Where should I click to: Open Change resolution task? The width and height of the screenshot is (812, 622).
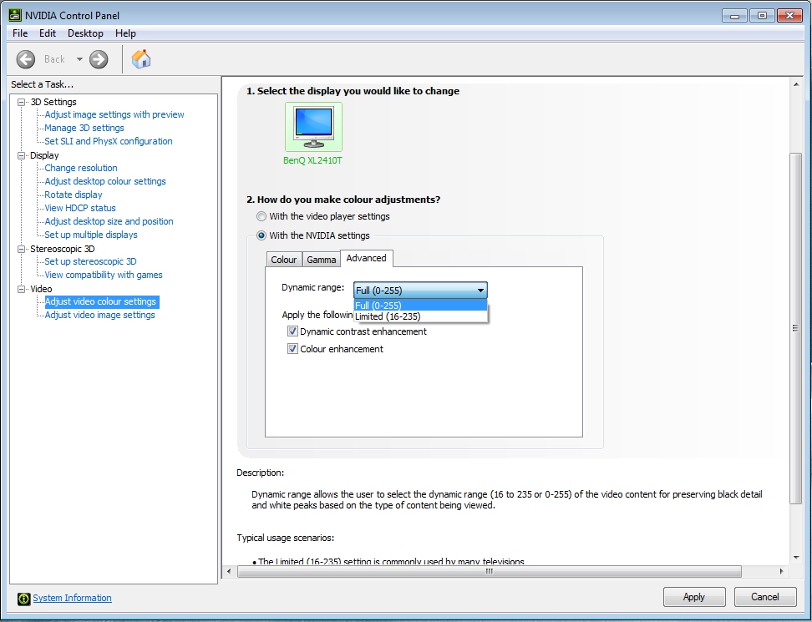tap(81, 168)
